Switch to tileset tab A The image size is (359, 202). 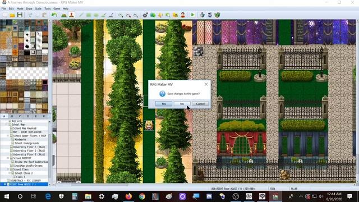pos(4,116)
